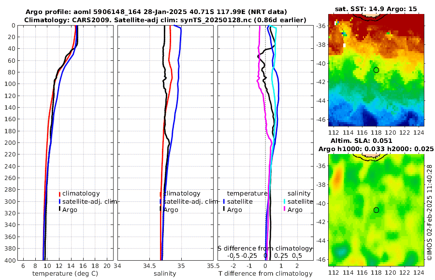Click 'S difference from climatology' label
This screenshot has height=280, width=435.
[x=265, y=248]
